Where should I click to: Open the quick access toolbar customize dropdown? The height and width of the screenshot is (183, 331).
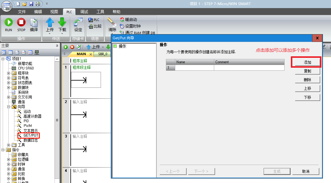tap(47, 4)
